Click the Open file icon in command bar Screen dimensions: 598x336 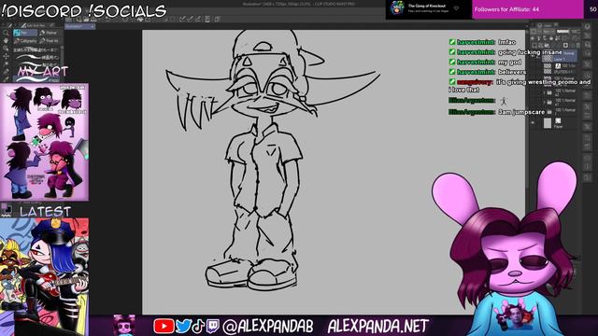click(85, 19)
